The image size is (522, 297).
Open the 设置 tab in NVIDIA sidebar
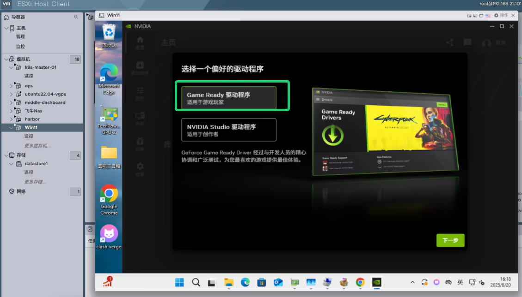pyautogui.click(x=140, y=169)
